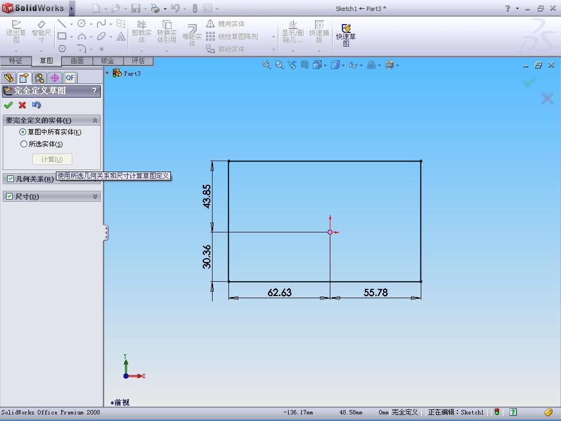Switch to the 钣金 (Sheet Metal) tab

[108, 61]
